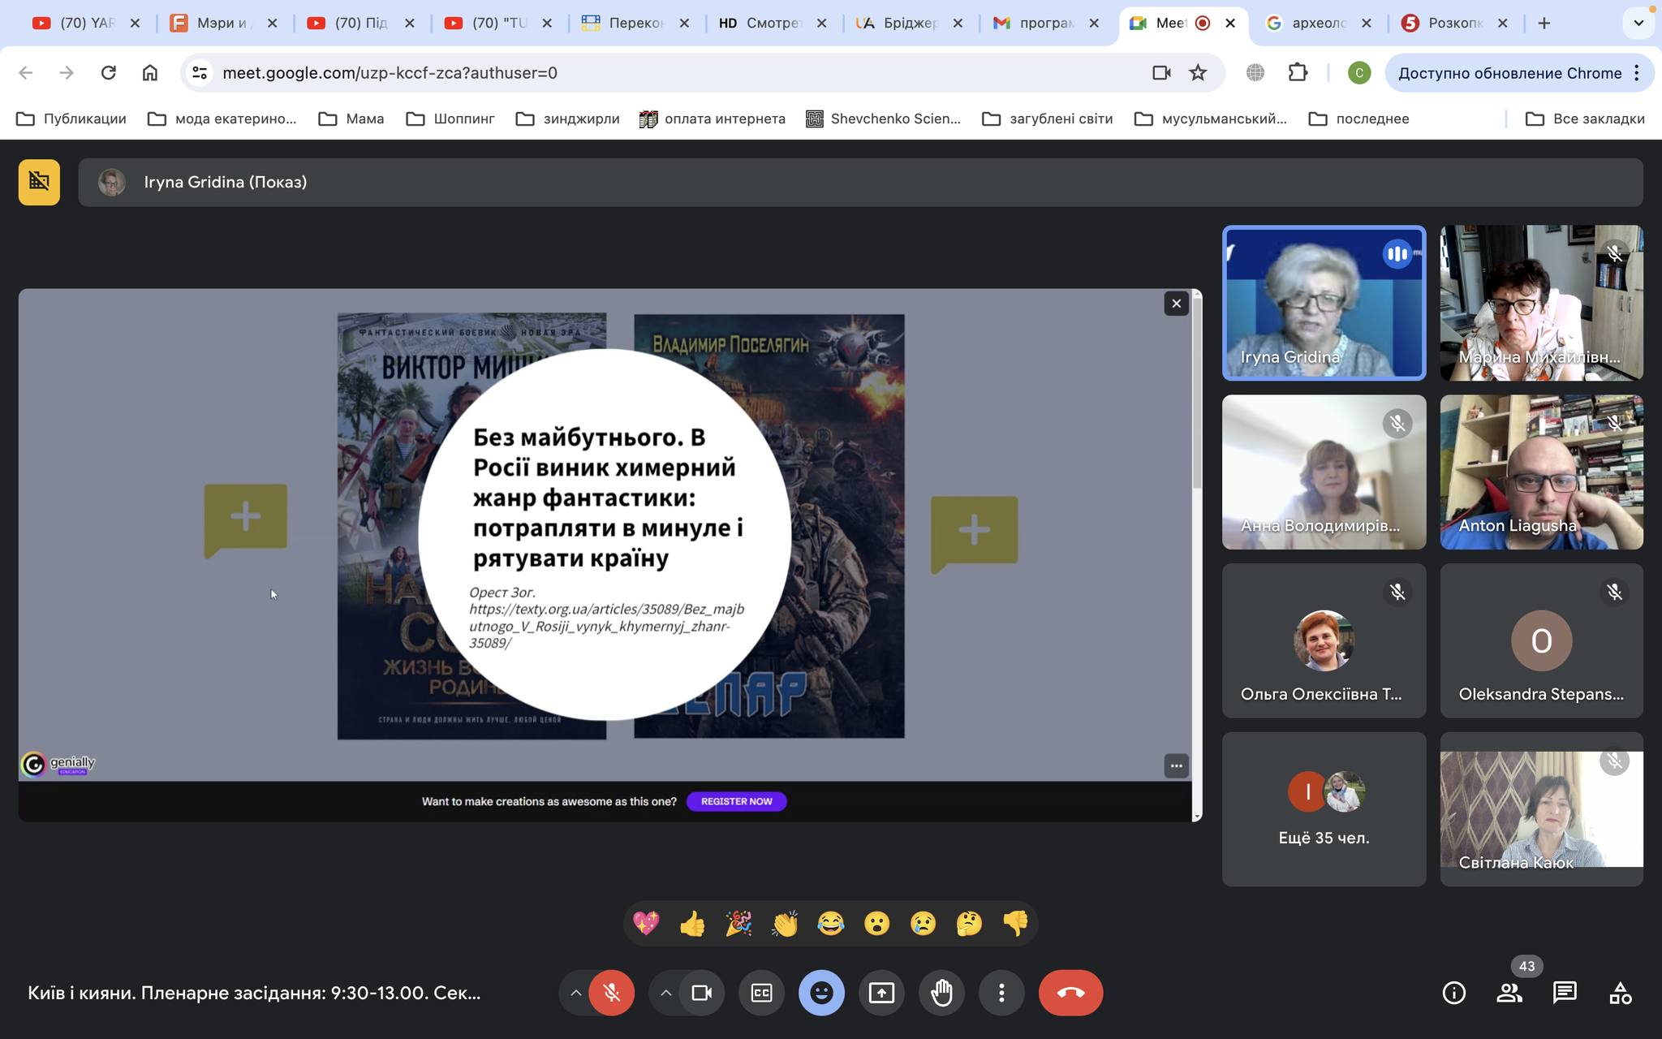This screenshot has width=1662, height=1039.
Task: Toggle the camera on or off
Action: tap(701, 993)
